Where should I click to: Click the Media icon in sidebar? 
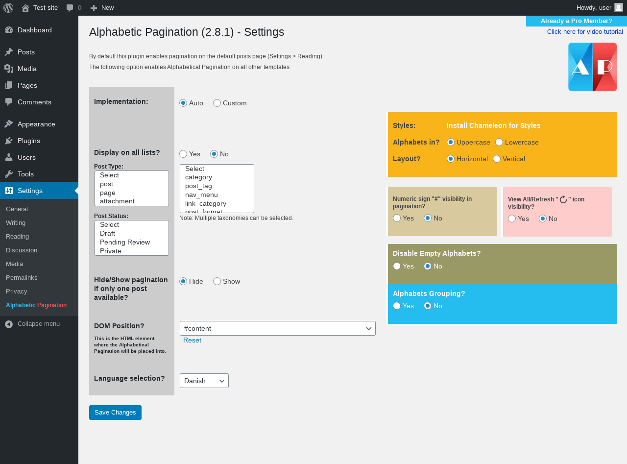click(x=9, y=69)
